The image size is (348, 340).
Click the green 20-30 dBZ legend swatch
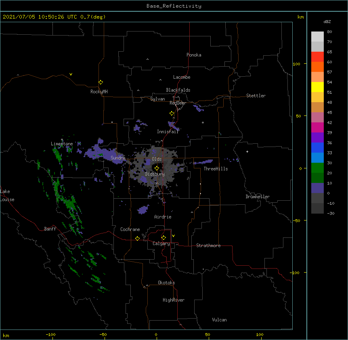tap(317, 168)
